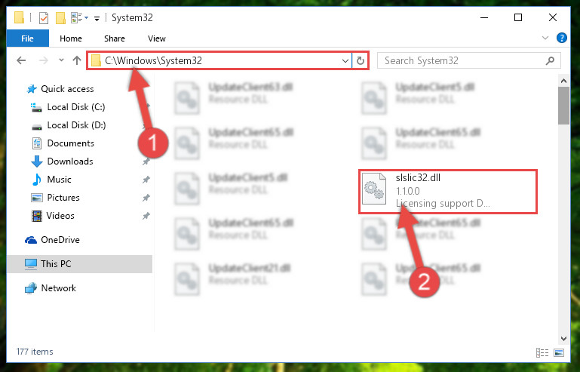Open the Help question mark icon
580x372 pixels.
coord(561,38)
